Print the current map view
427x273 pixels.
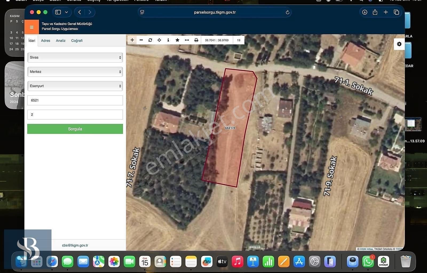click(x=196, y=40)
